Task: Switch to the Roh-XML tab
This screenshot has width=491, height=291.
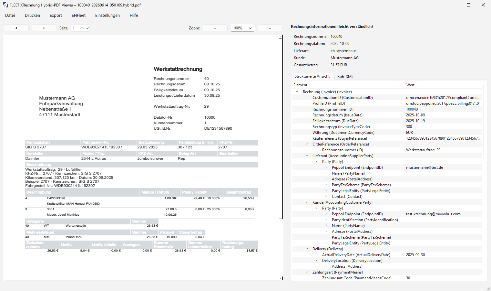Action: 345,76
